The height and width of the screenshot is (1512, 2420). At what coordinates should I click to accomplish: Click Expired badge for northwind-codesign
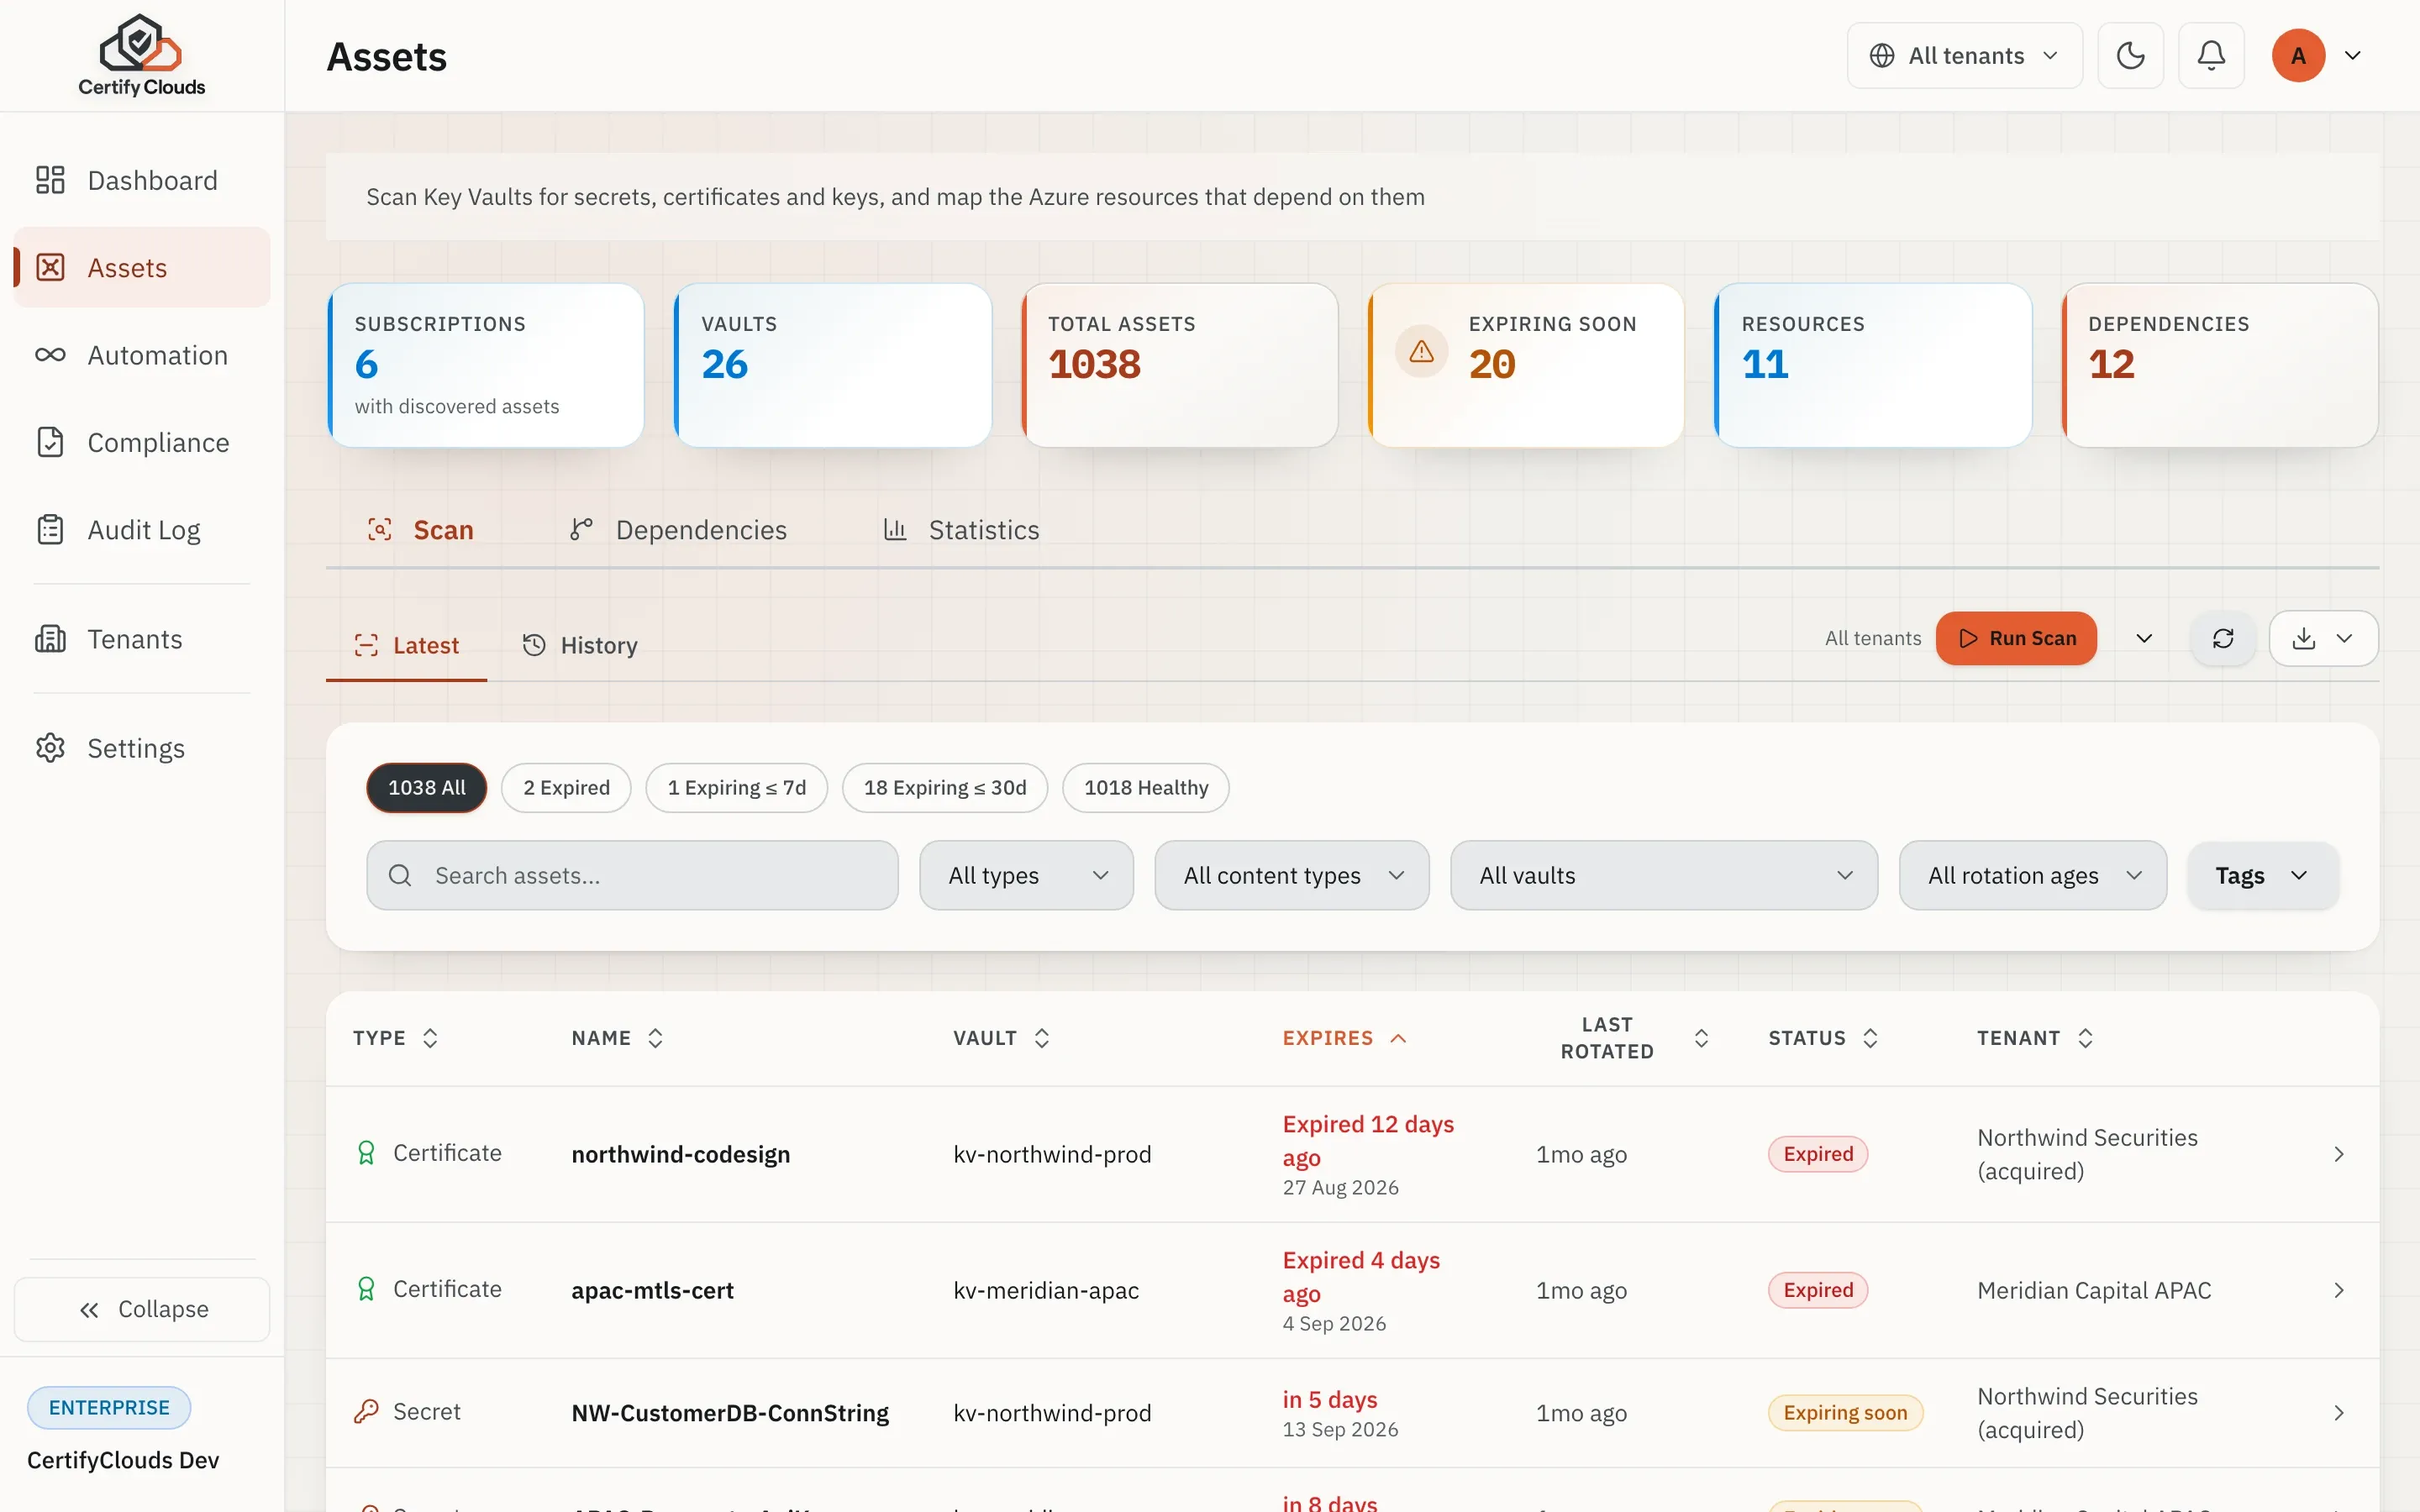coord(1817,1154)
